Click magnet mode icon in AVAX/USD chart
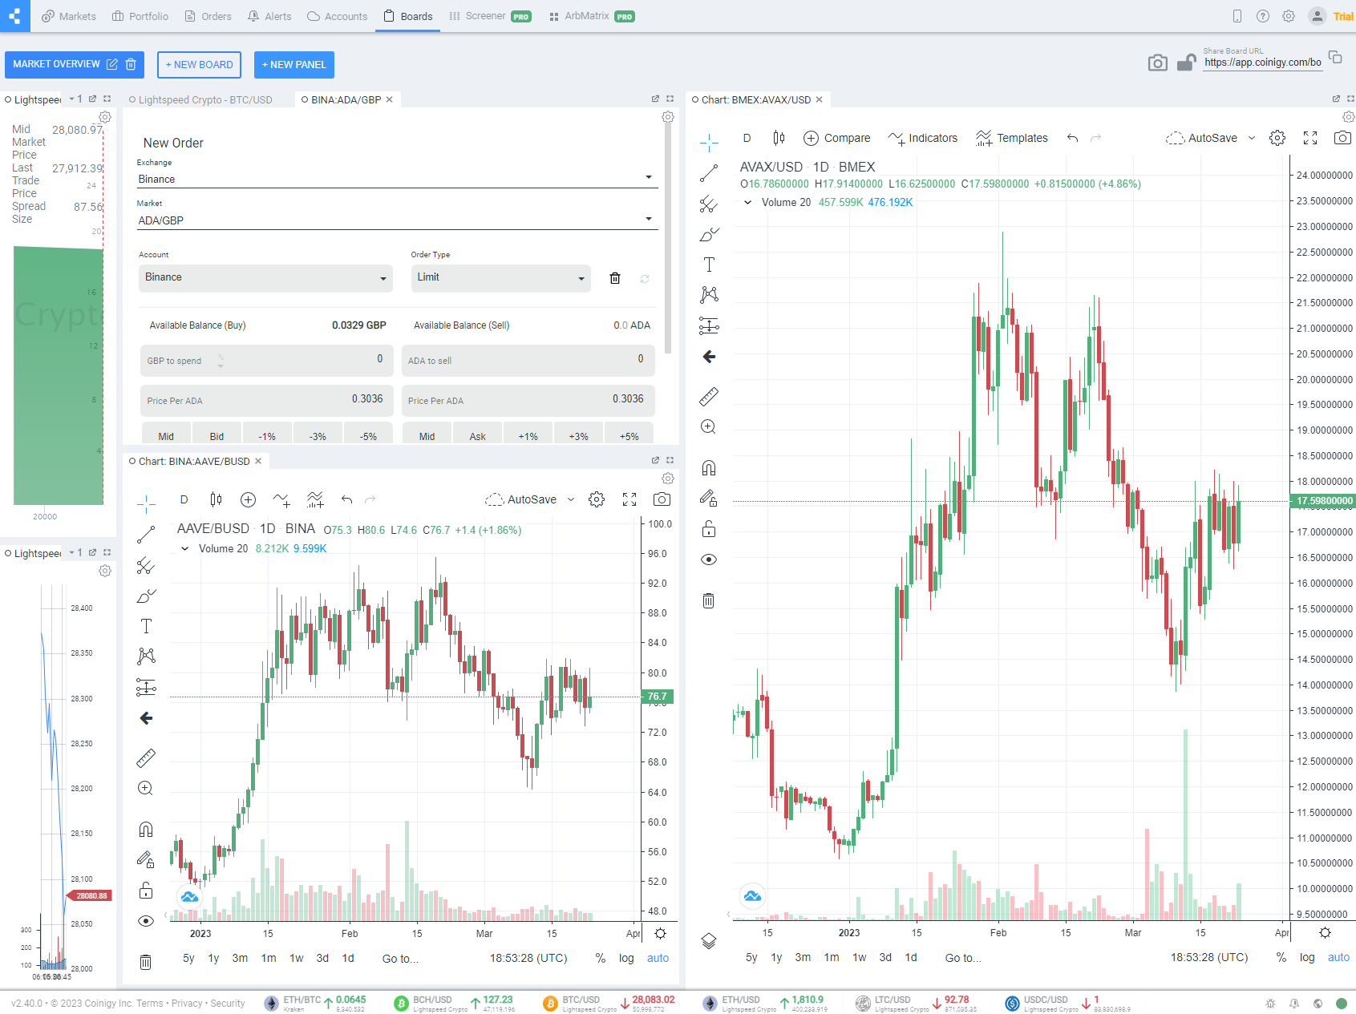 point(709,468)
